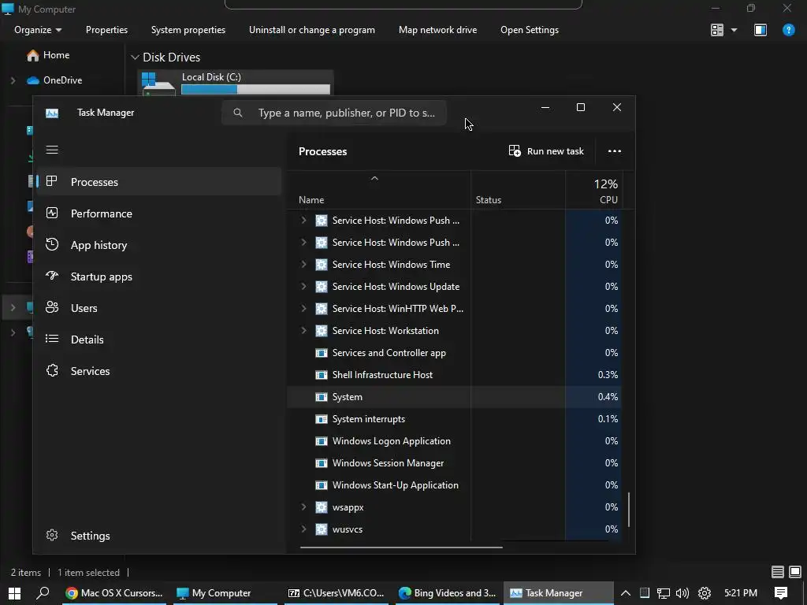Click the volume speaker icon in system tray

pyautogui.click(x=682, y=593)
